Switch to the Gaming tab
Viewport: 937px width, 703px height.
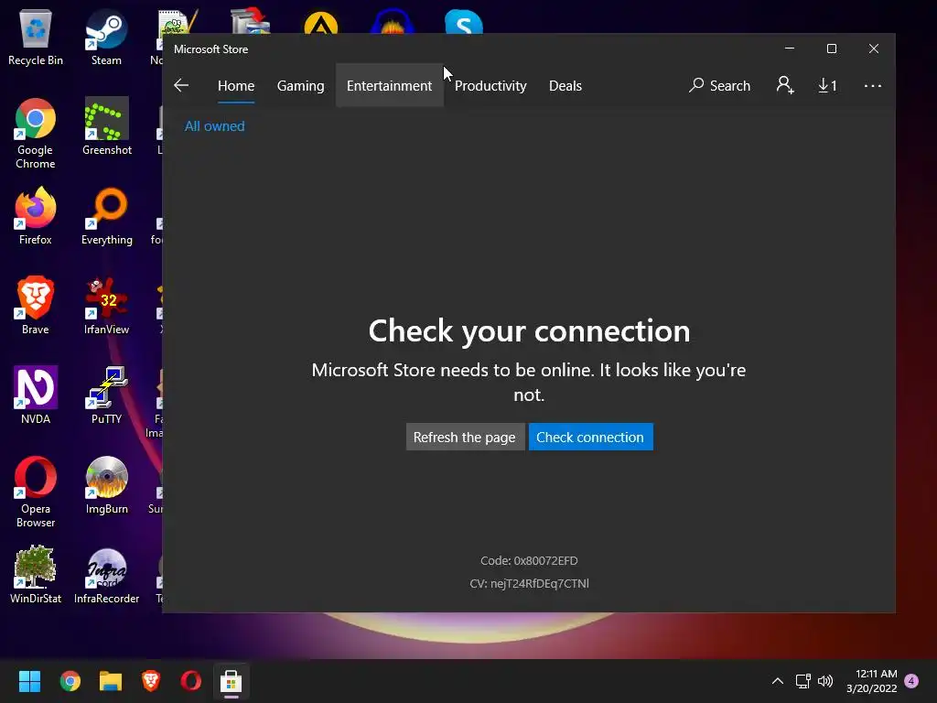tap(300, 85)
